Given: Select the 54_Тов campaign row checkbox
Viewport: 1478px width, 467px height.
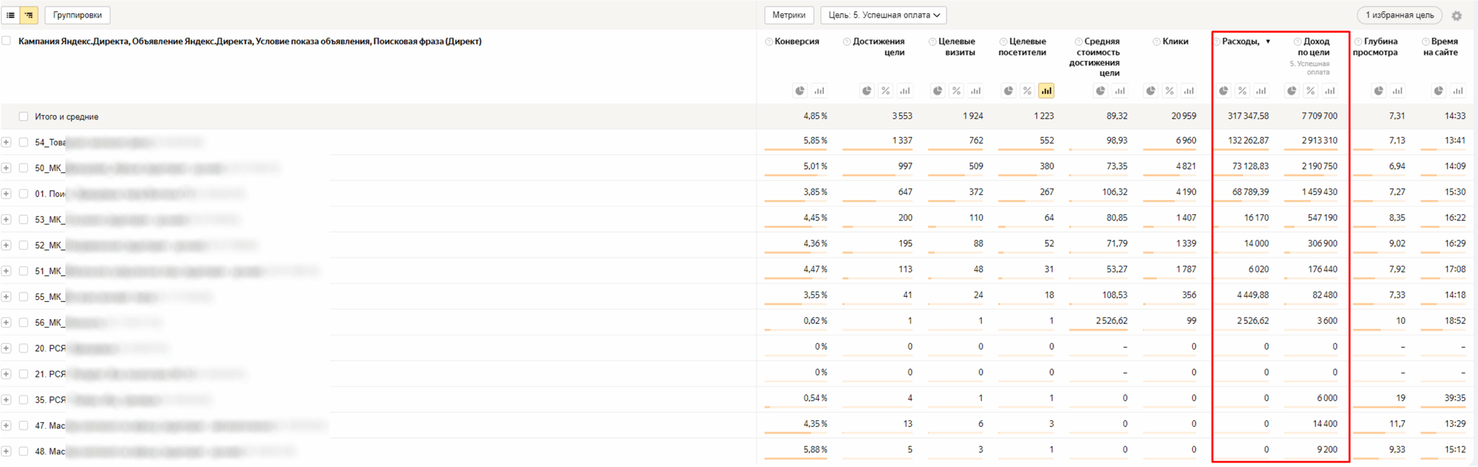Looking at the screenshot, I should click(x=23, y=142).
